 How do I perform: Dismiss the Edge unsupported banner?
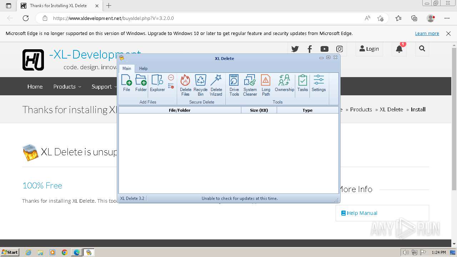448,34
